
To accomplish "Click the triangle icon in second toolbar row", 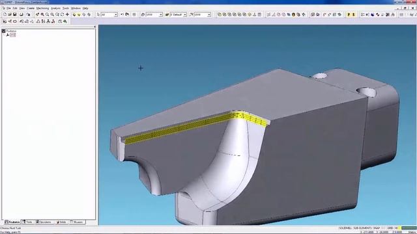I will pos(38,21).
